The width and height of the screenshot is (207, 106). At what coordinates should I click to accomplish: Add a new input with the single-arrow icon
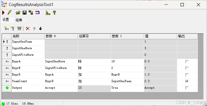(x=12, y=28)
